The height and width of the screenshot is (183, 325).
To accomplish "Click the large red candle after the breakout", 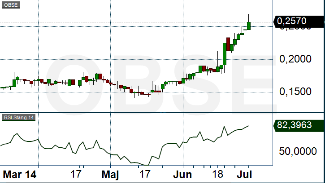I will pos(228,44).
